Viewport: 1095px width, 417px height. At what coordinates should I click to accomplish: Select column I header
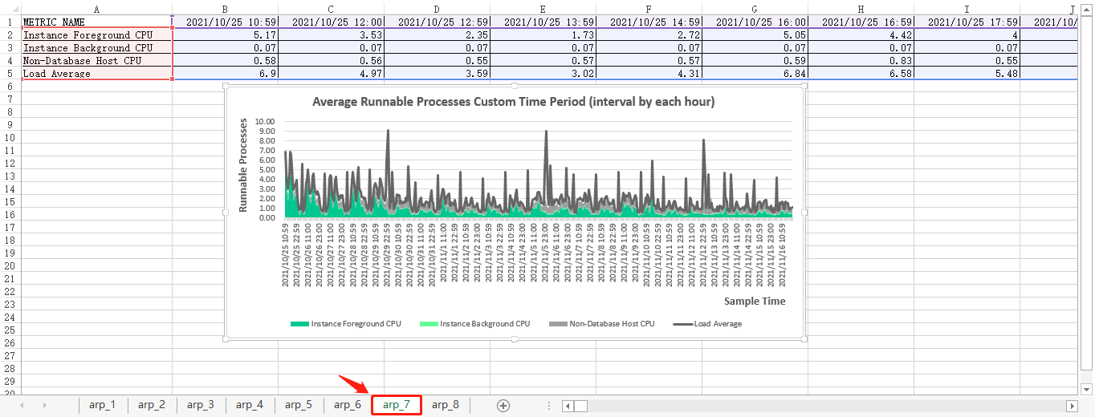[x=967, y=9]
